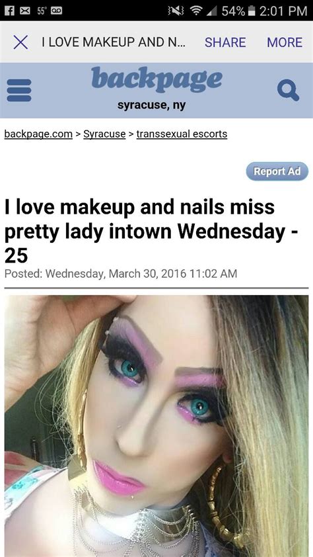313x557 pixels.
Task: Close the in-app browser with X
Action: click(20, 42)
